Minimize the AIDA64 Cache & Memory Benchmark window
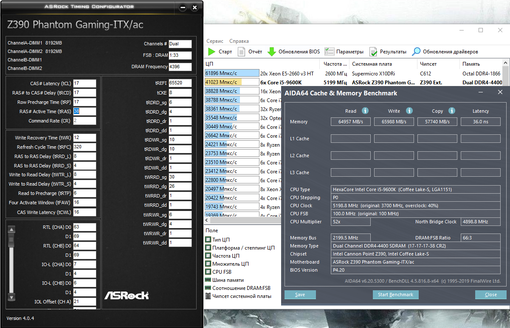Viewport: 510px width, 328px height. 481,92
